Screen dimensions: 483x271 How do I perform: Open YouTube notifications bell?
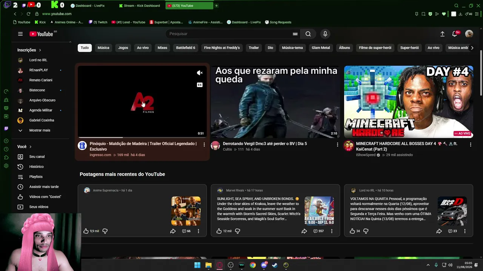(x=455, y=34)
